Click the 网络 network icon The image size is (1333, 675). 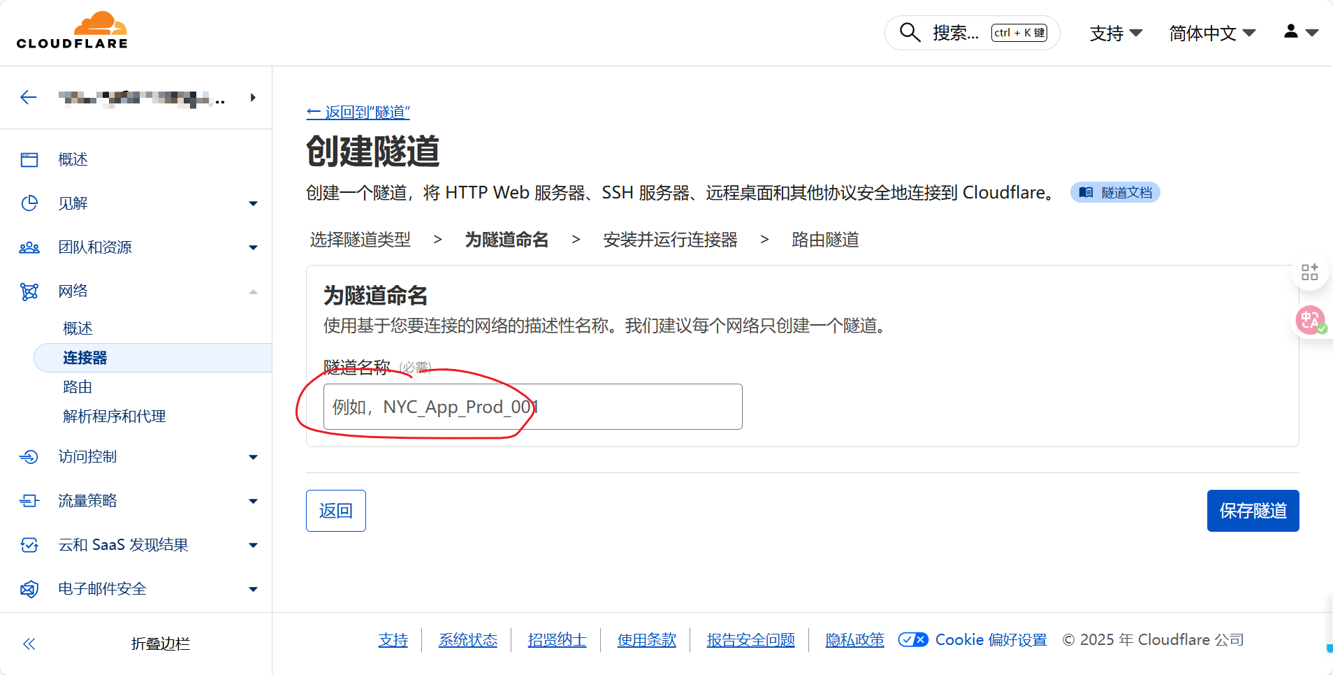click(29, 291)
